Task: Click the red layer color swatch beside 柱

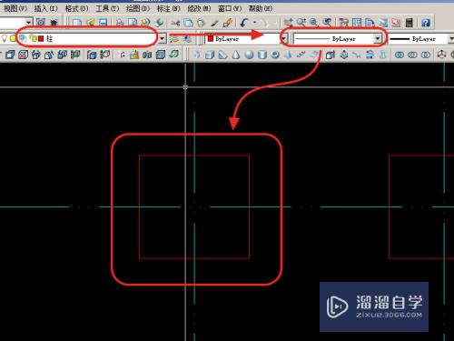Action: (x=41, y=38)
